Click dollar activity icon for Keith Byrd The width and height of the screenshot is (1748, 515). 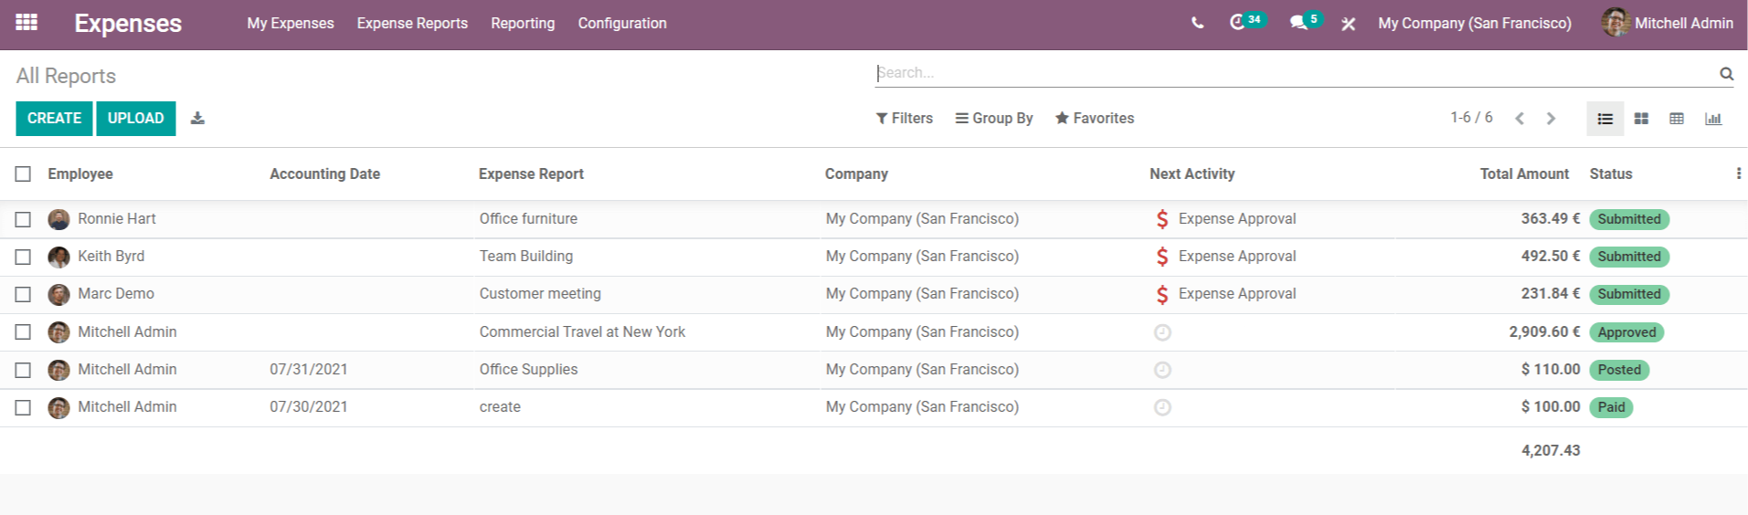point(1162,257)
